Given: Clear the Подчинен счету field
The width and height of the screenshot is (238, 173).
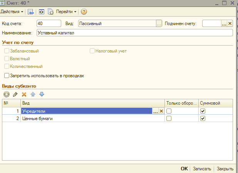Looking at the screenshot, I should [x=230, y=24].
